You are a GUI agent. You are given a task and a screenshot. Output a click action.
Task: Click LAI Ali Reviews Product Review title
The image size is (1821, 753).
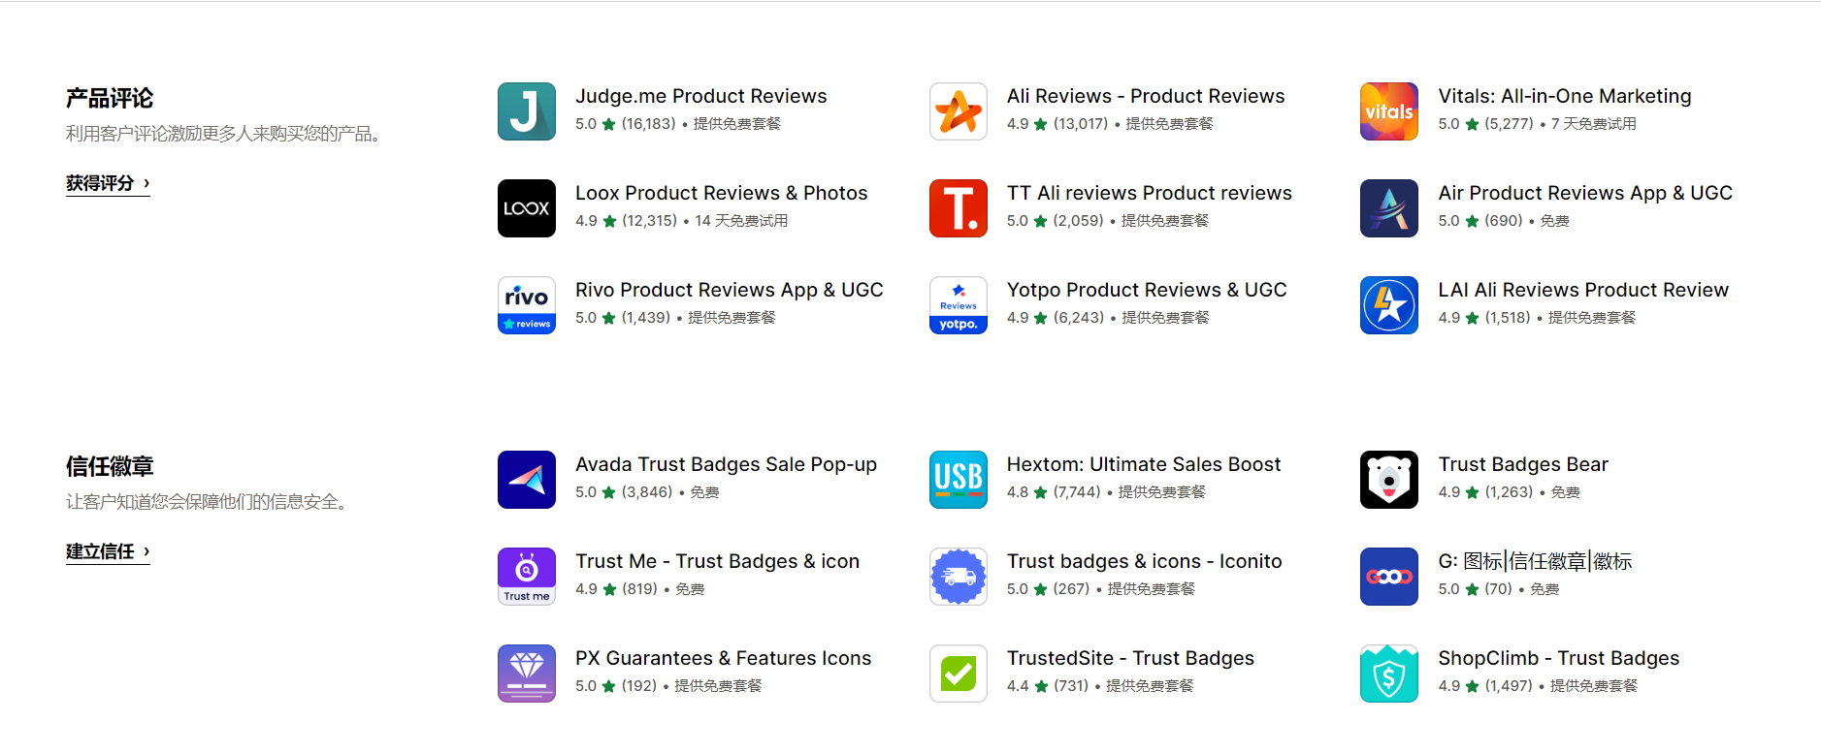click(1583, 290)
